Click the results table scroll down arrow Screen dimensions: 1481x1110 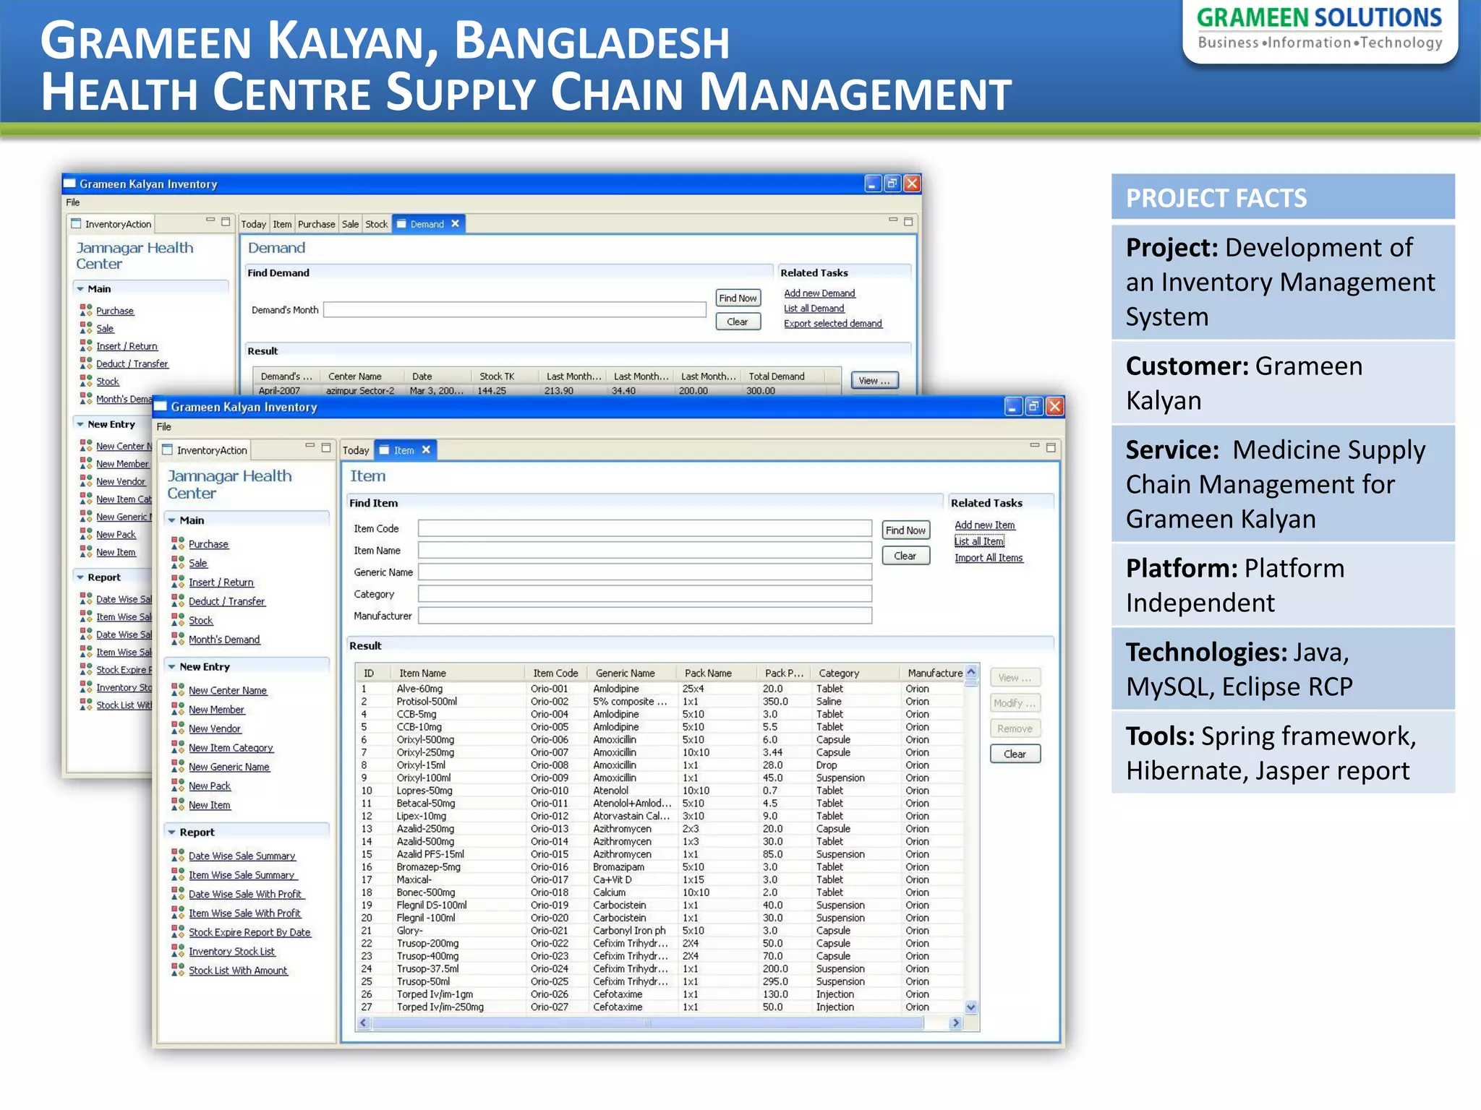[x=971, y=1007]
